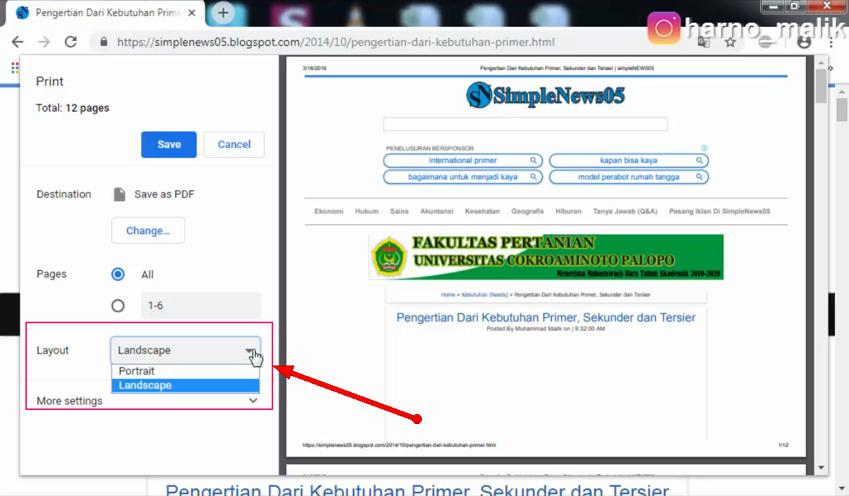
Task: Click Pasang Iklan Di SimpleNews05 nav item
Action: [720, 212]
